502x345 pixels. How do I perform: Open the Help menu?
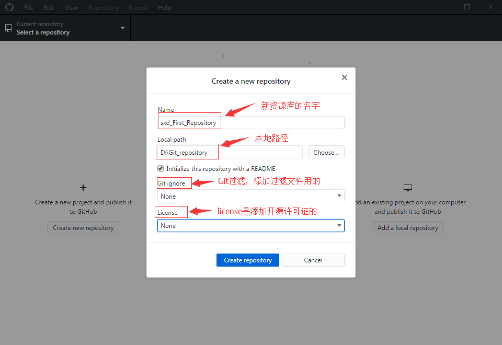point(164,8)
